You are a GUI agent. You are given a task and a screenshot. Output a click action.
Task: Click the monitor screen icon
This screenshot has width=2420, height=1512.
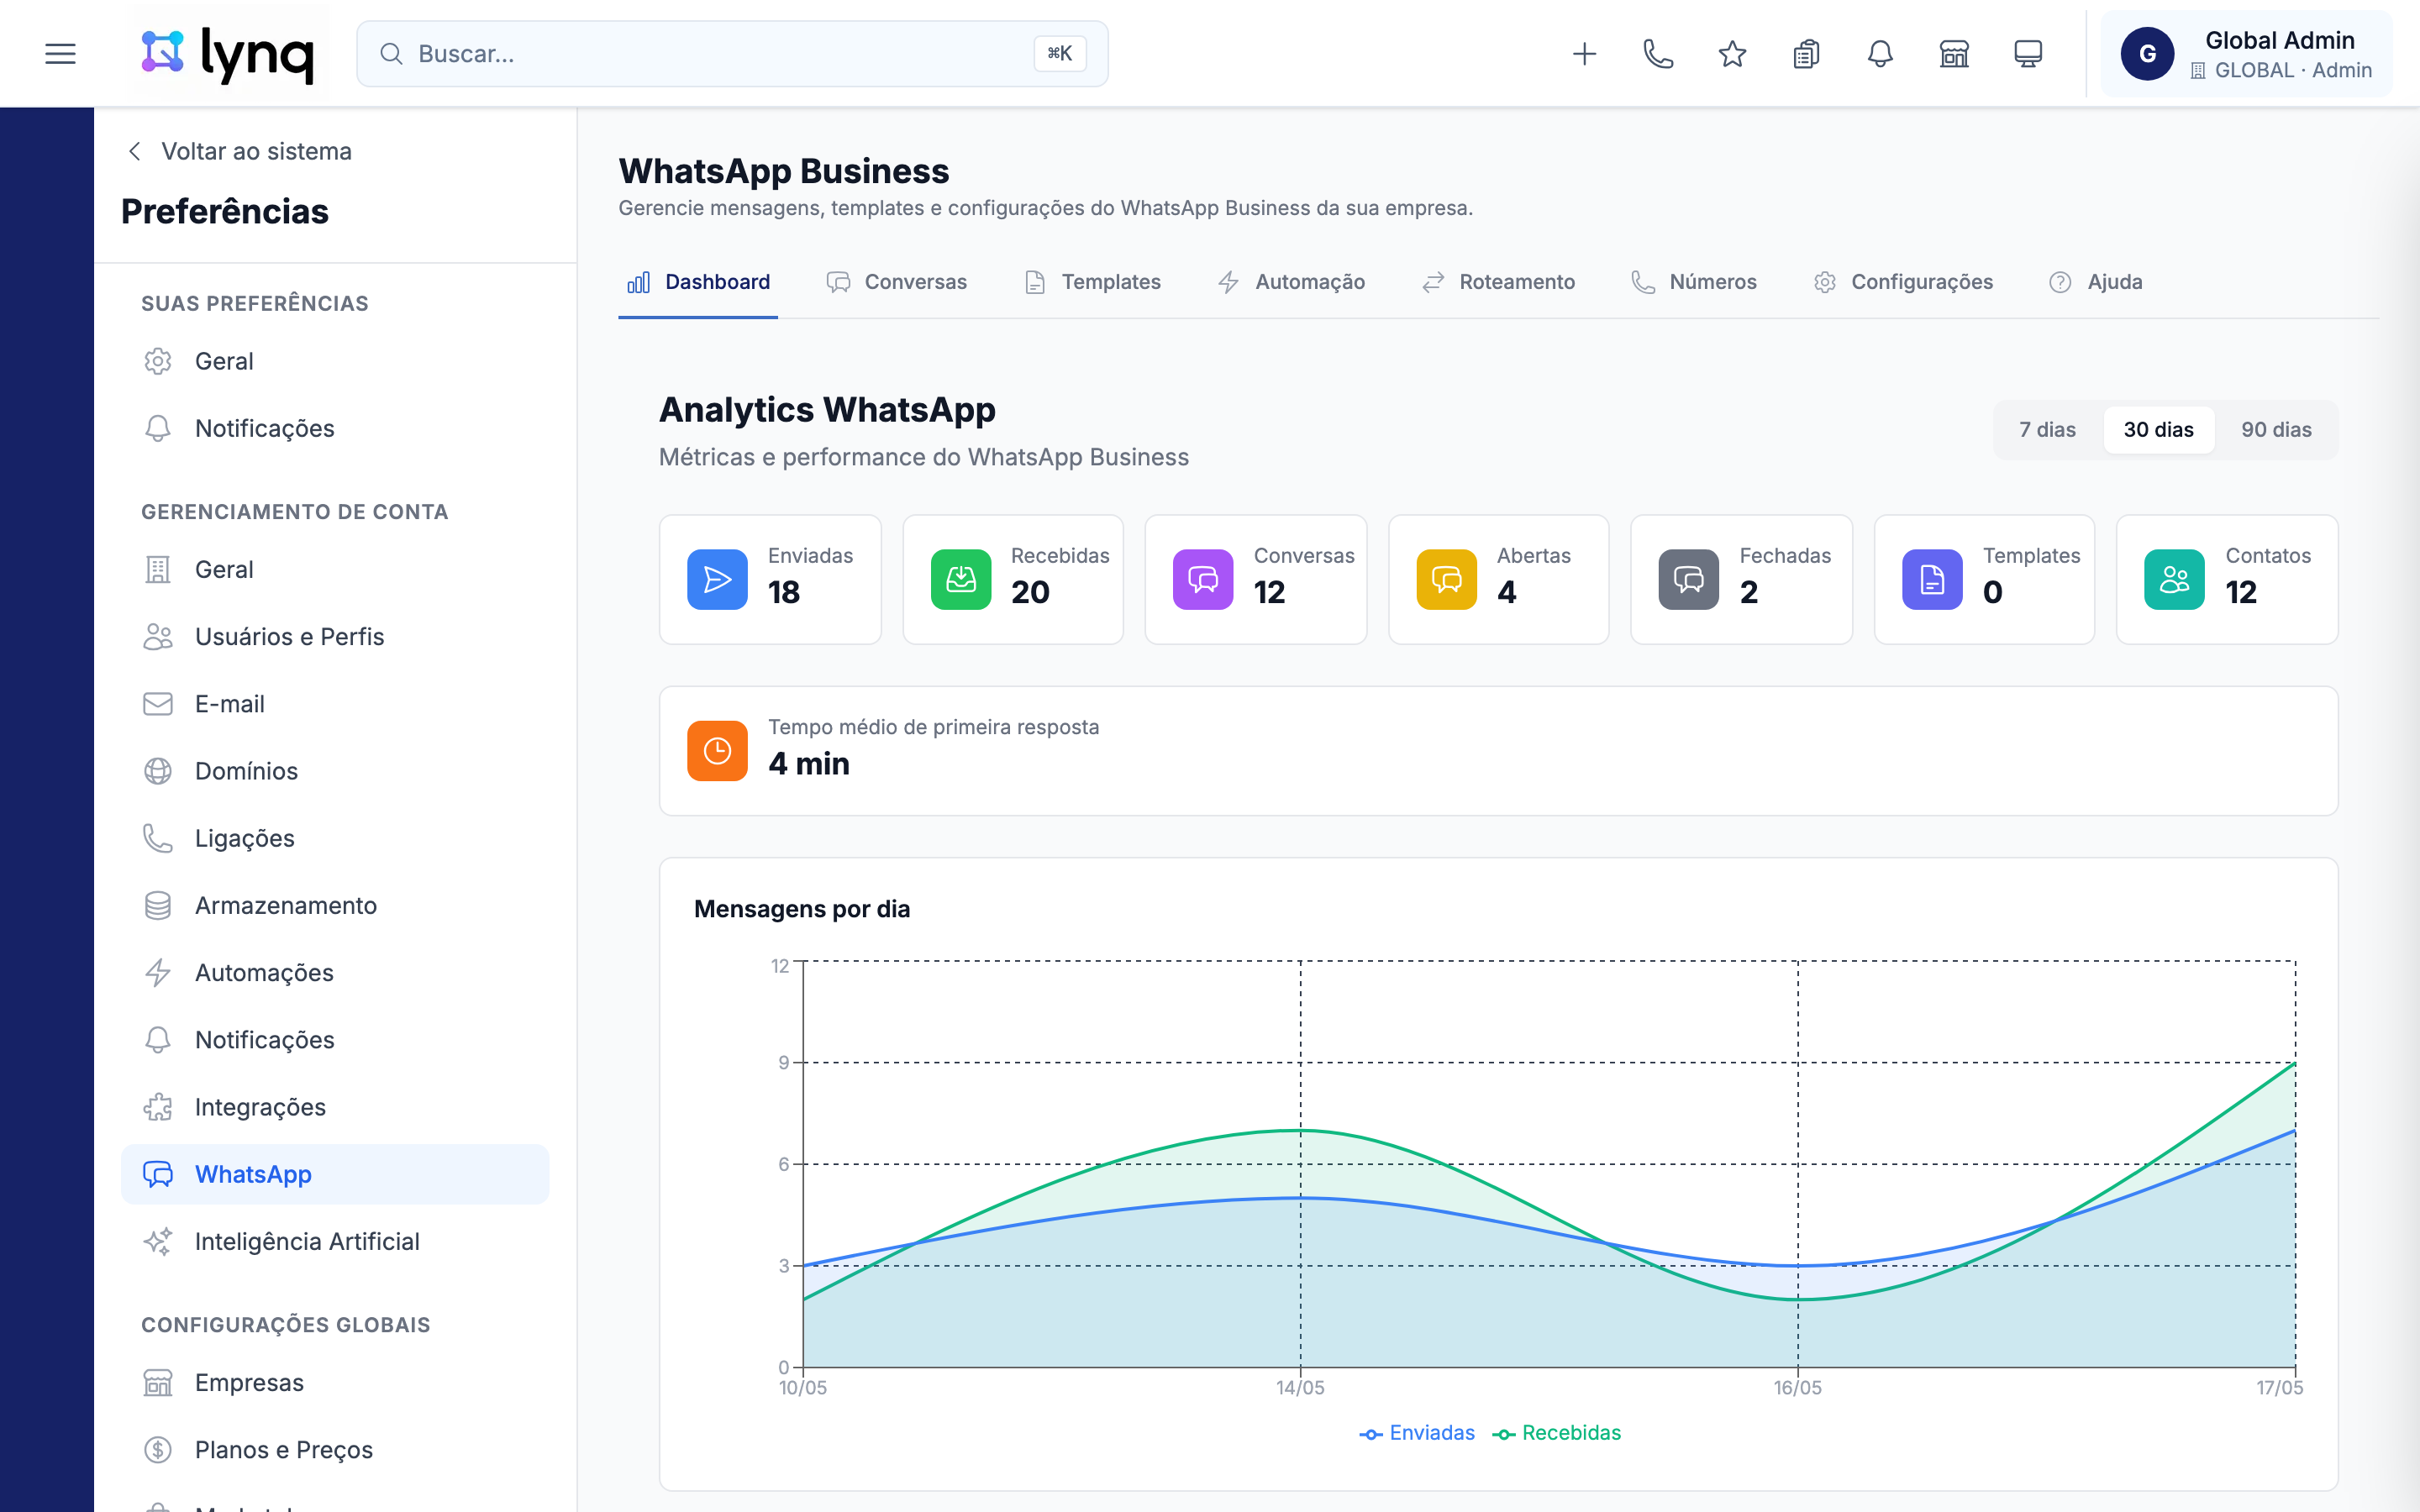coord(2028,54)
